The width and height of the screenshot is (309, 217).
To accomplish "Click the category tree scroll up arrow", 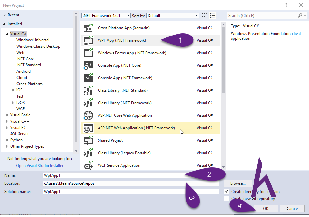I will pyautogui.click(x=76, y=13).
